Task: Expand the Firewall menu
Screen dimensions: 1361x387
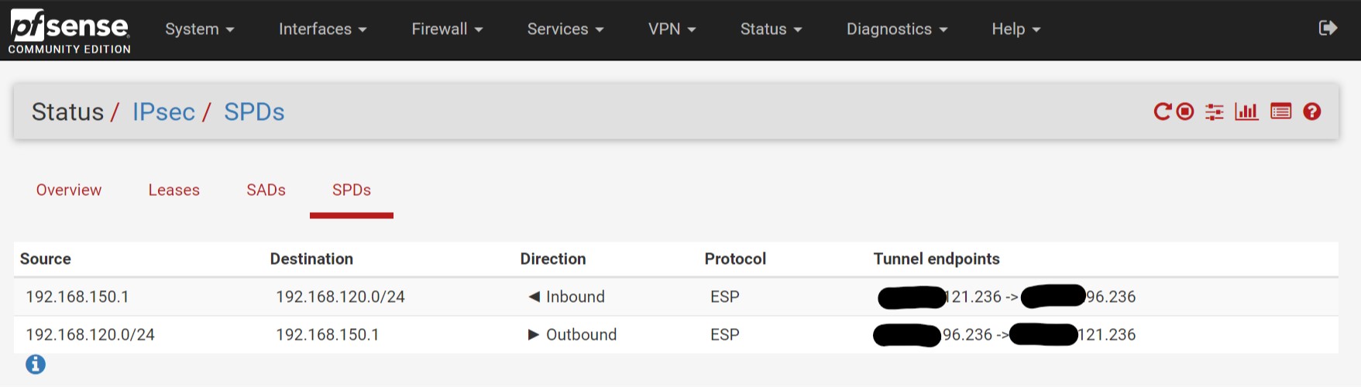Action: 447,29
